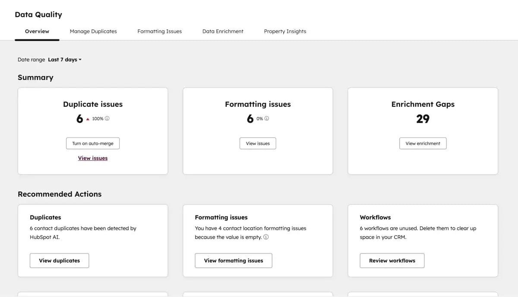Click View enrichment in the Enrichment Gaps card

coord(423,143)
